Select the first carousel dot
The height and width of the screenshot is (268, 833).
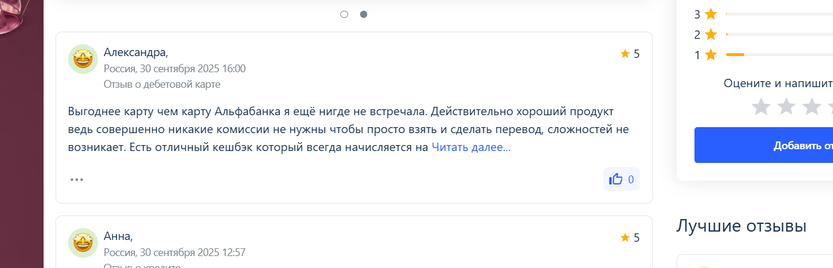344,14
